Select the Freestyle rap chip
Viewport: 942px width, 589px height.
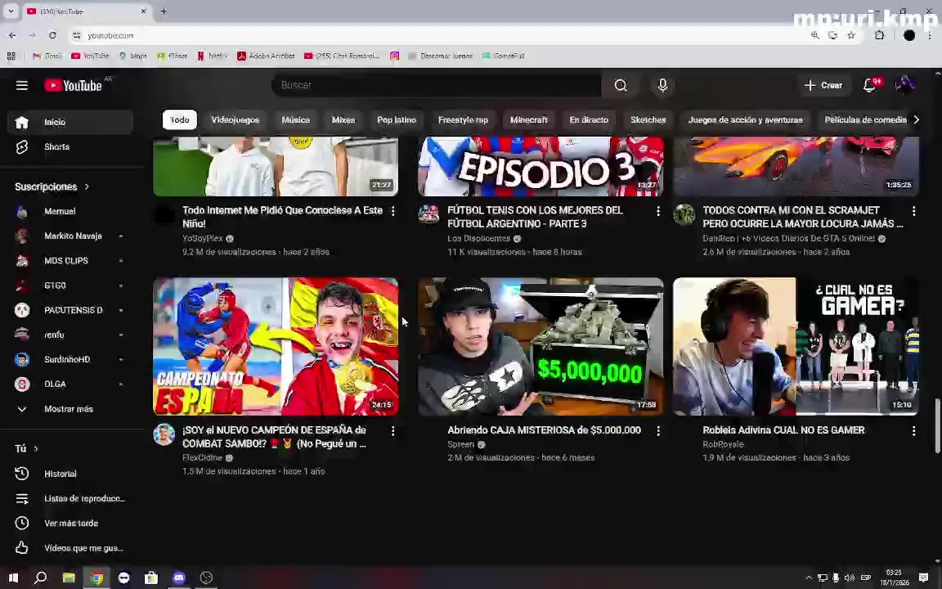coord(463,119)
